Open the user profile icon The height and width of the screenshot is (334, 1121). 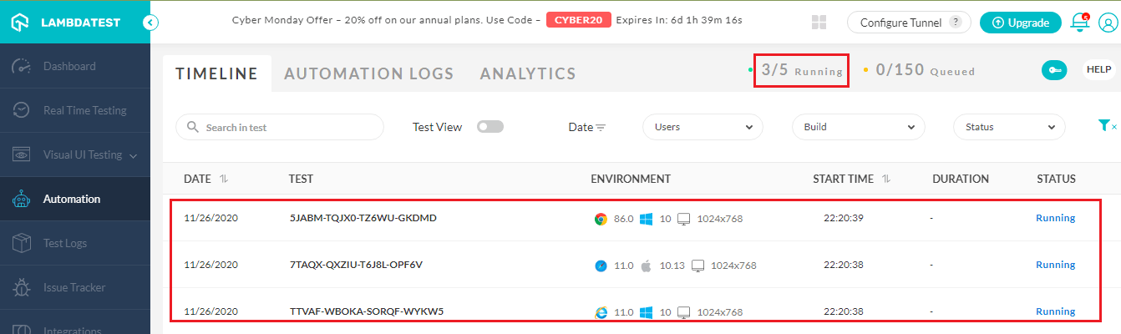[1108, 23]
